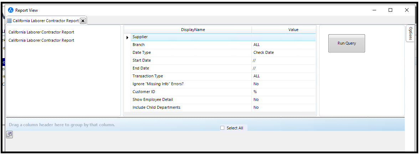Click the Customer ID value field

(283, 92)
